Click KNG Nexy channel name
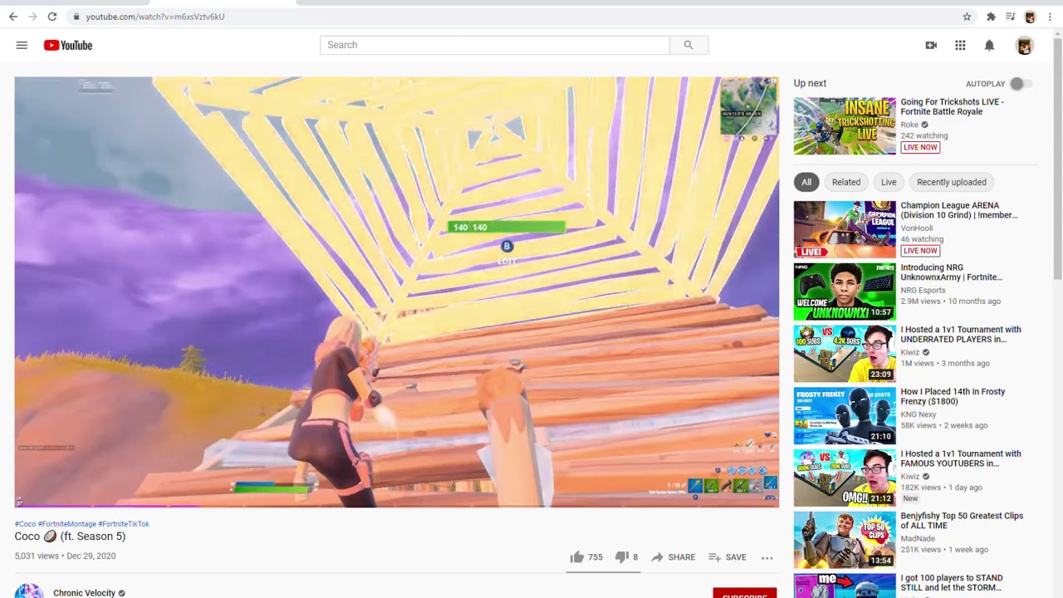The height and width of the screenshot is (598, 1063). (x=918, y=415)
